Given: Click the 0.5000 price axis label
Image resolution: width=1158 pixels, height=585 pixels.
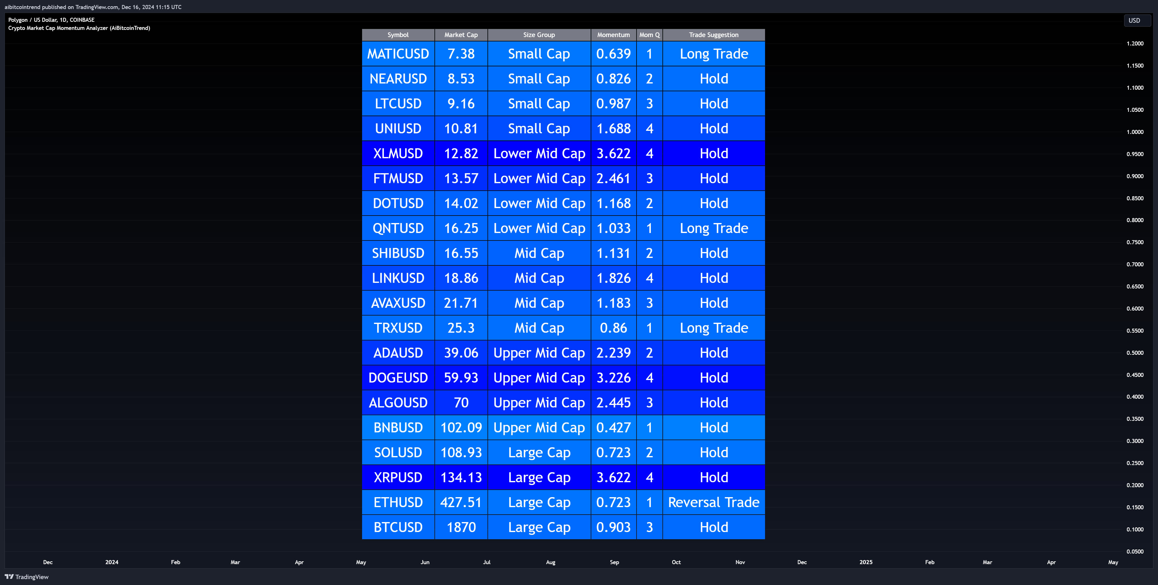Looking at the screenshot, I should coord(1135,353).
